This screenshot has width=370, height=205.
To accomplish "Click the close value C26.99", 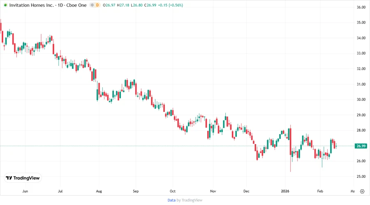I will (150, 5).
